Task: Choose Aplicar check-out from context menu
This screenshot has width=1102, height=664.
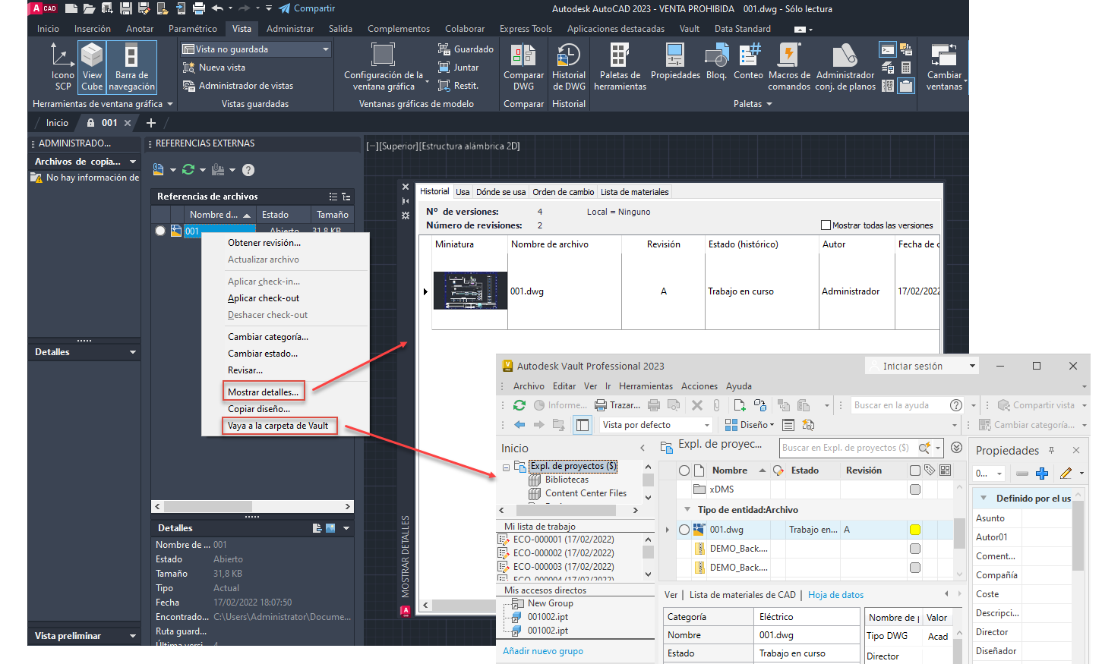Action: 264,298
